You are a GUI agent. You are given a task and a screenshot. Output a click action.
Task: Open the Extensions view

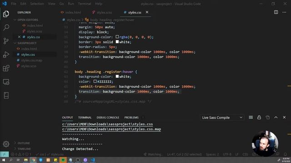click(x=6, y=68)
